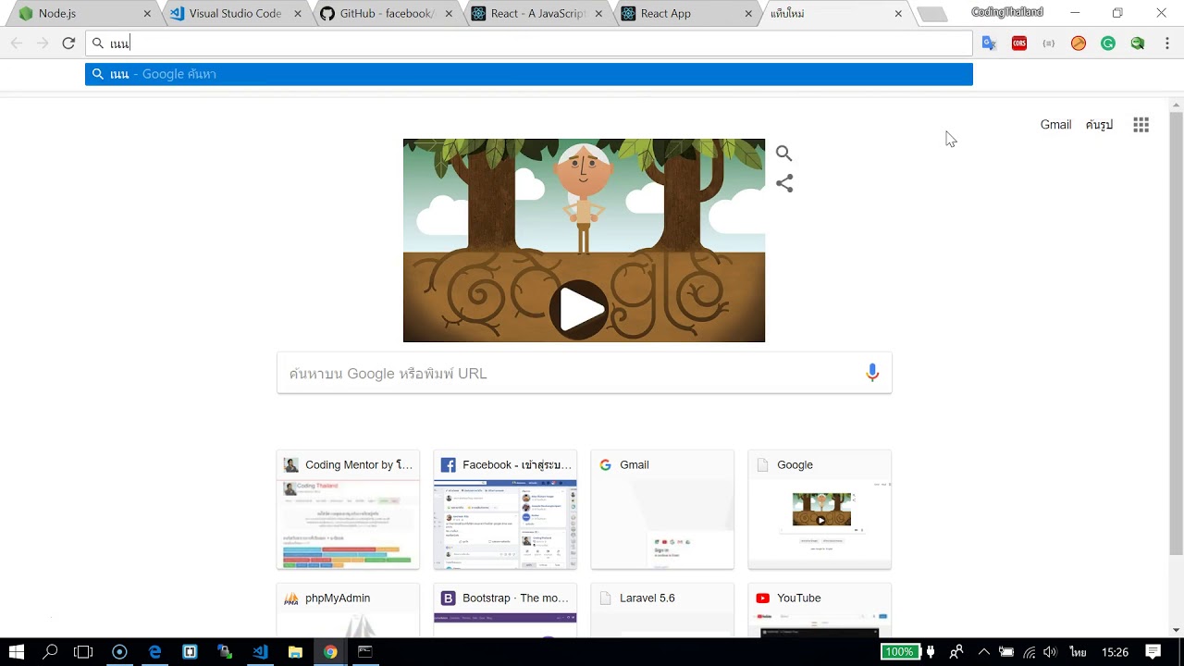Open Windows taskbar search
This screenshot has width=1184, height=666.
pyautogui.click(x=51, y=652)
